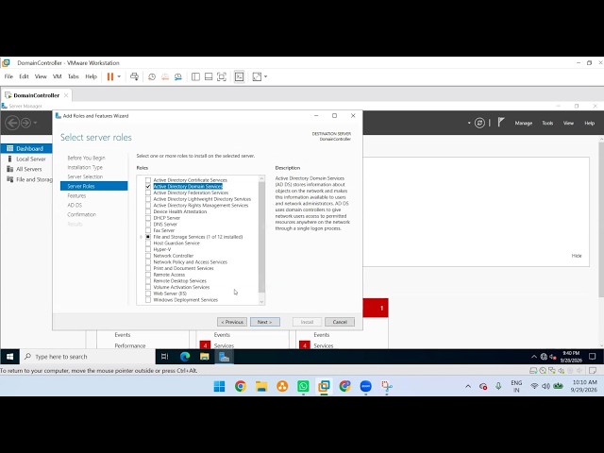Check the DHCP Server role
Viewport: 604px width, 453px height.
pyautogui.click(x=148, y=218)
